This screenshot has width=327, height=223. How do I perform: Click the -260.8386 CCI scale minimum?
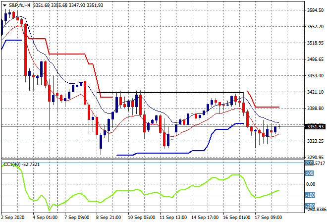[316, 209]
